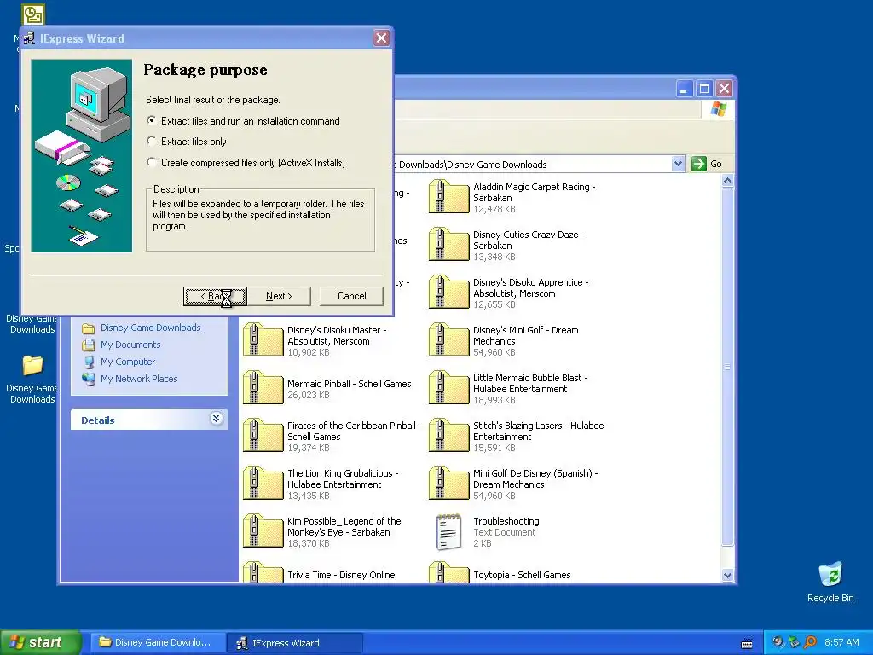
Task: Click the taskbar keyboard icon
Action: (747, 643)
